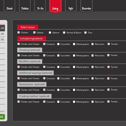Check Mixed greens under Additionat toppings

(x=74, y=78)
